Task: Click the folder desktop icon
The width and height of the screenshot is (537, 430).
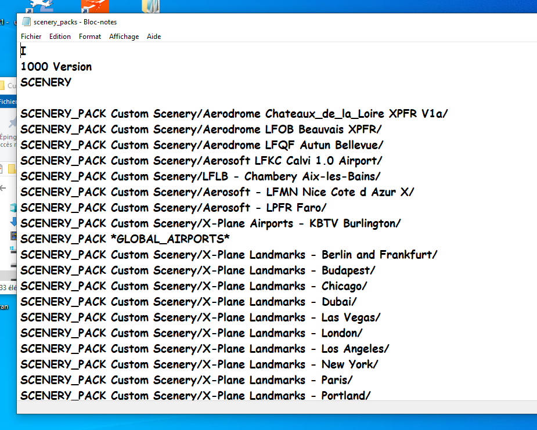Action: click(x=151, y=6)
